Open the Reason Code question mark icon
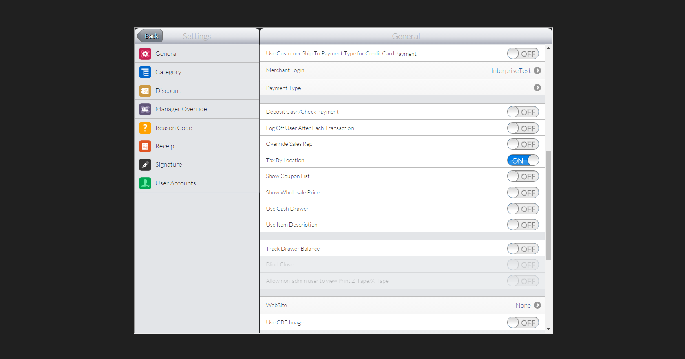685x359 pixels. [x=145, y=128]
